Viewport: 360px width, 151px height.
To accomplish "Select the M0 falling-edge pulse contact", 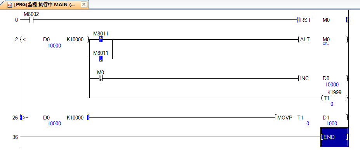I will click(101, 78).
